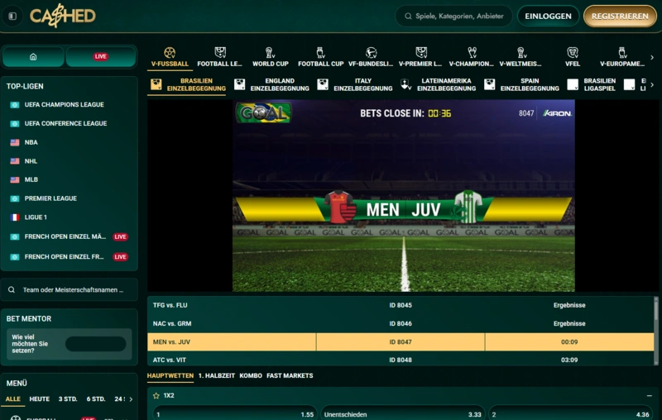Click the Registrieren button
Image resolution: width=662 pixels, height=420 pixels.
(x=620, y=16)
